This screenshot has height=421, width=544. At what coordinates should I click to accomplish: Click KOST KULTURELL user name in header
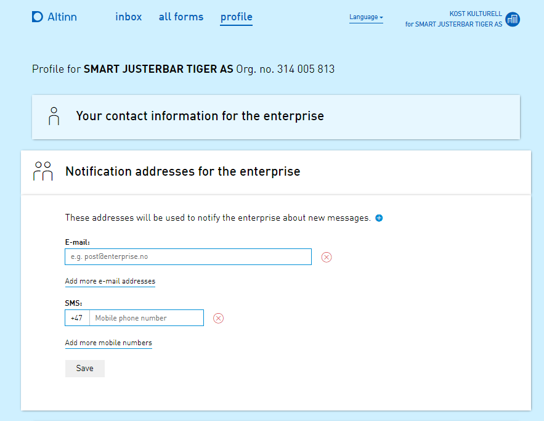476,14
